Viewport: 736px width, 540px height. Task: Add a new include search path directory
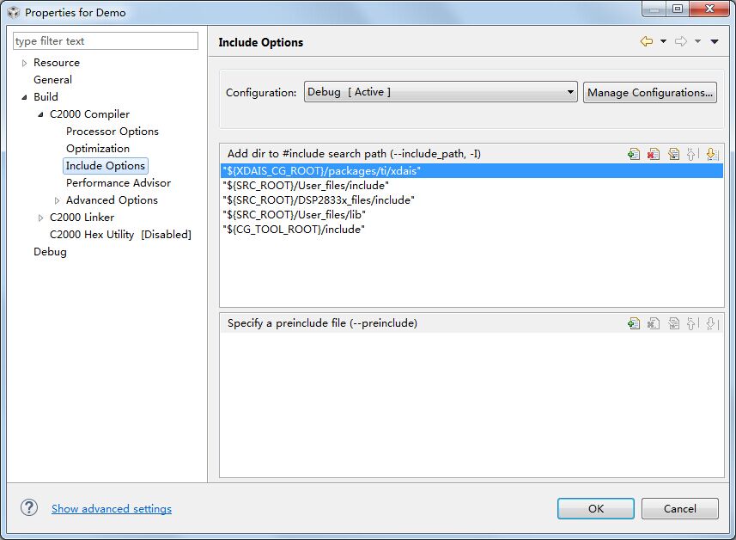634,154
